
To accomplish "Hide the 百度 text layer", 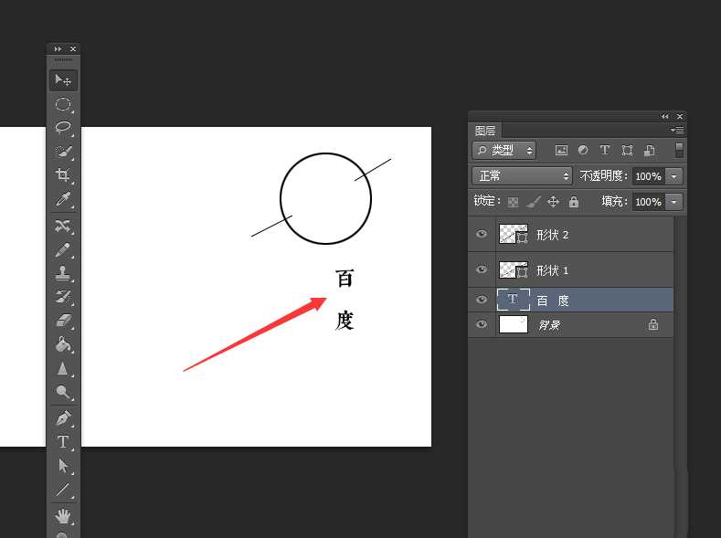I will point(482,300).
